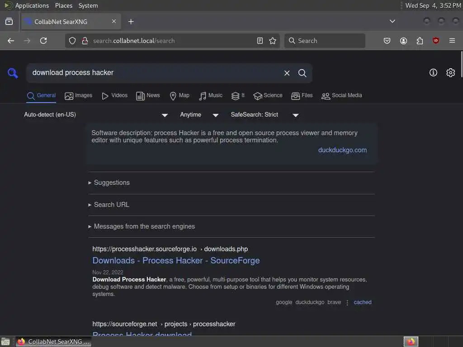Viewport: 463px width, 347px height.
Task: Click the address bar URL
Action: pos(134,41)
